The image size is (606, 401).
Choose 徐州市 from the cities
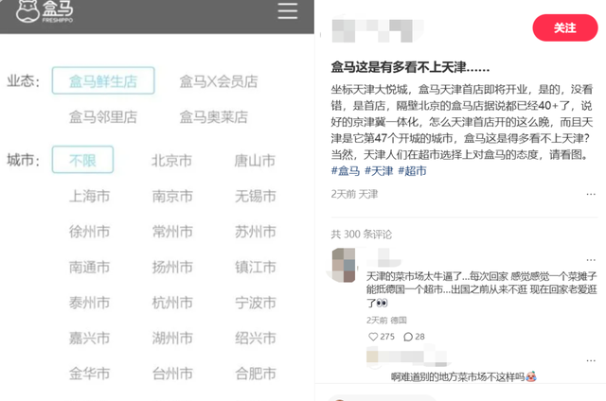[x=89, y=232]
